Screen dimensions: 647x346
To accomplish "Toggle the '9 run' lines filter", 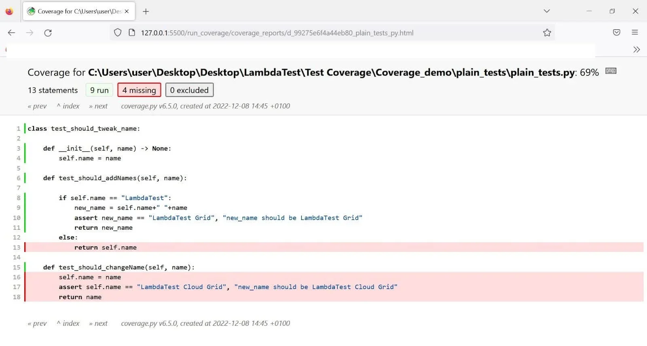I will (99, 90).
